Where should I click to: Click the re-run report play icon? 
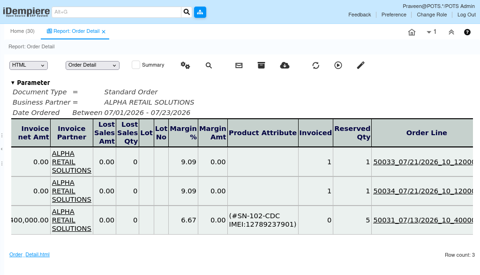[x=338, y=65]
